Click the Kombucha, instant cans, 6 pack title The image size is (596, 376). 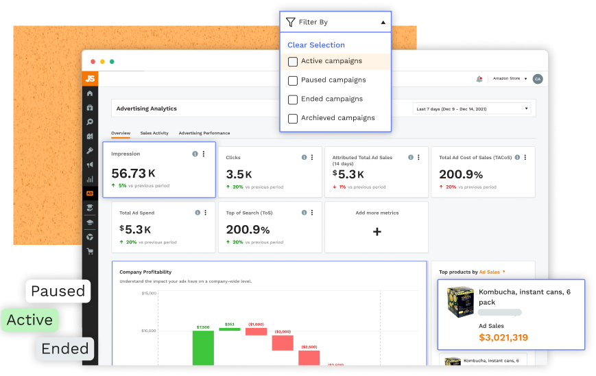coord(525,297)
